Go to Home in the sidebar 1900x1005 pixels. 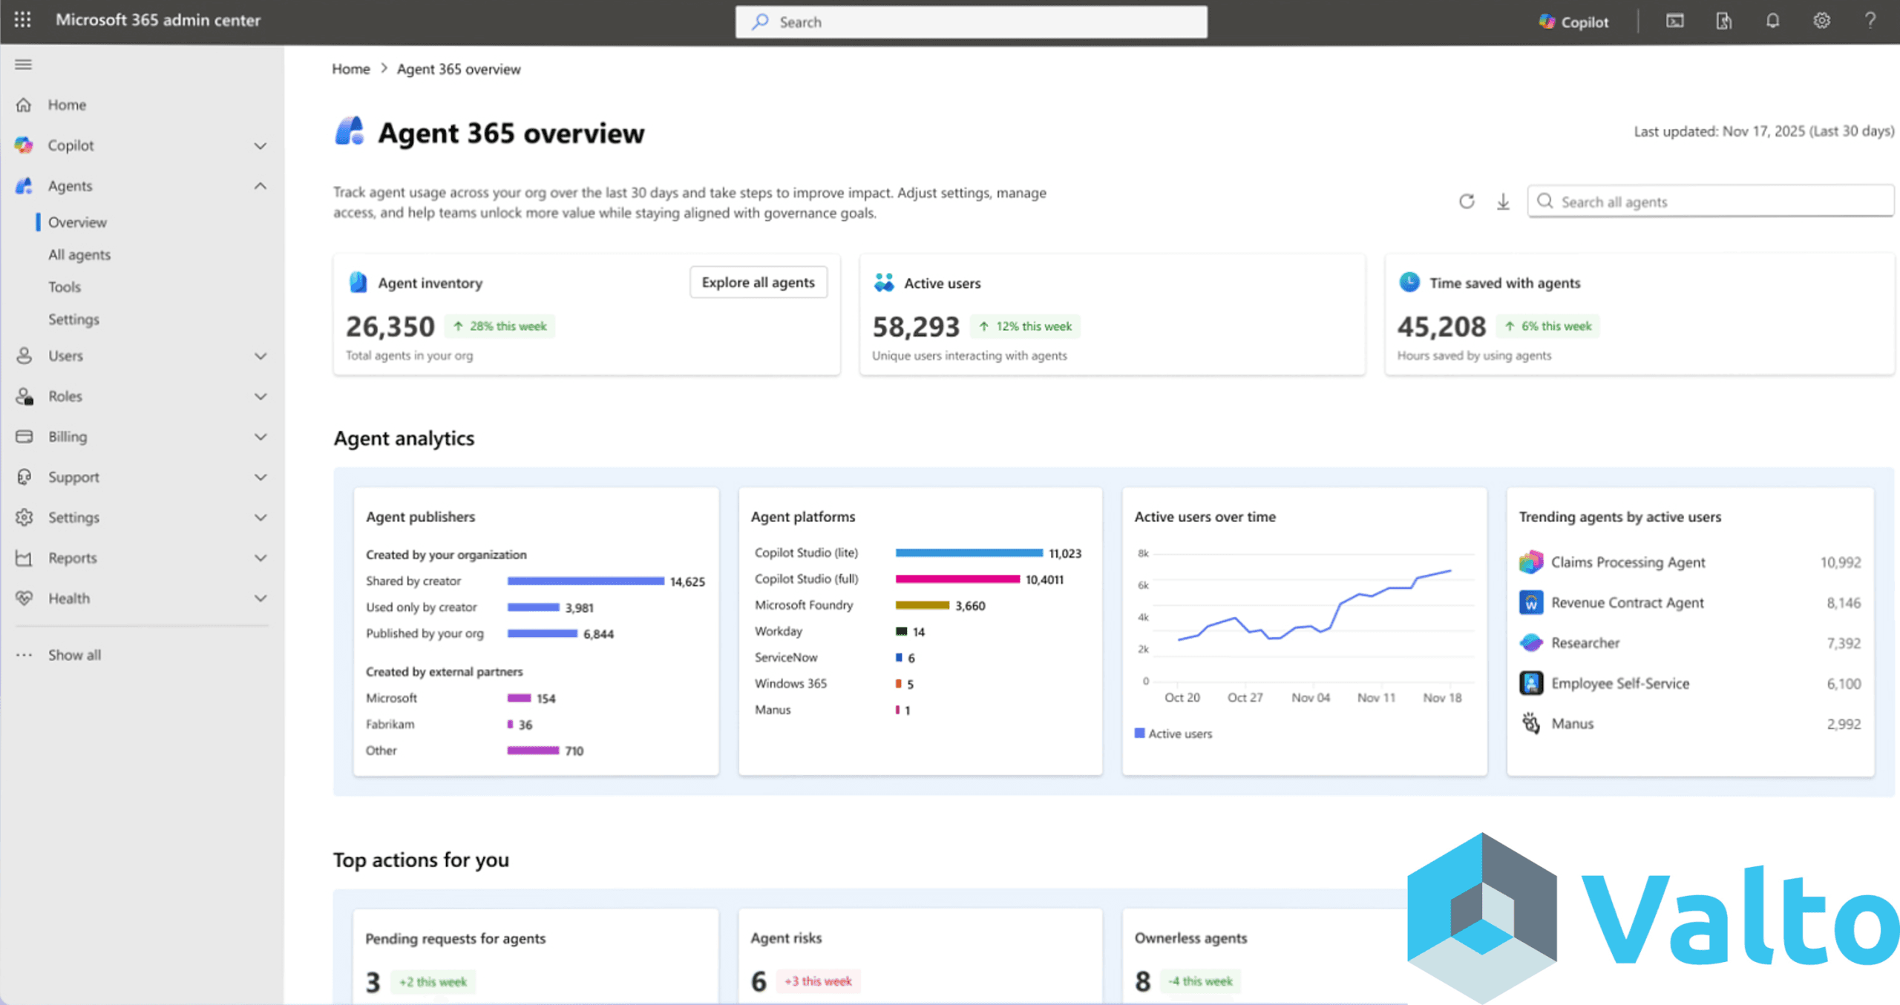point(67,105)
